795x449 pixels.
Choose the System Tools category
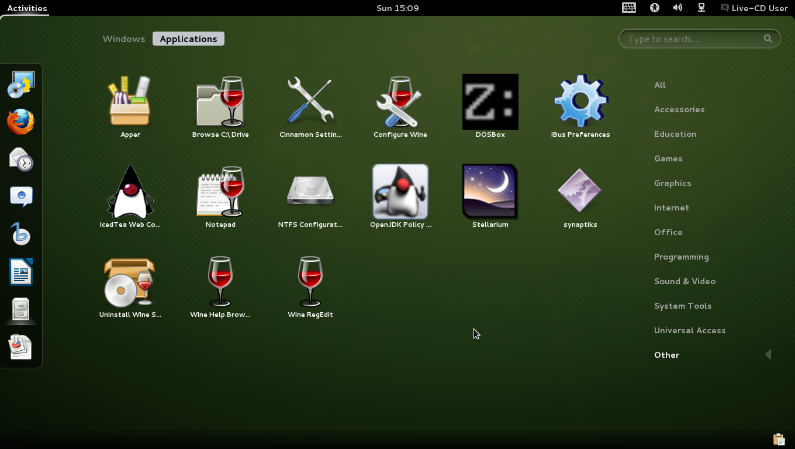pos(683,306)
